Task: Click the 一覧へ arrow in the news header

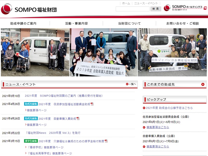Action: (x=131, y=84)
